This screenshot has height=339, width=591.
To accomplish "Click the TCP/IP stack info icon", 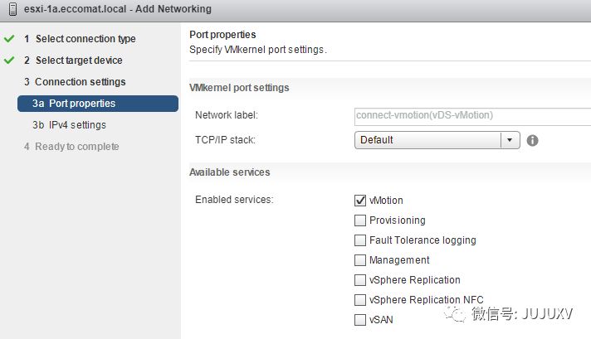I will [533, 140].
